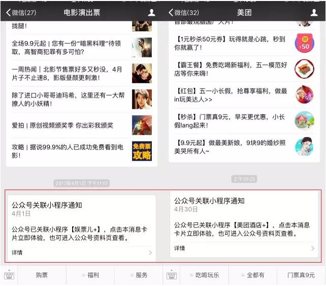Go back to 微信(32) chat list
Screen dimensions: 326x286
184,13
